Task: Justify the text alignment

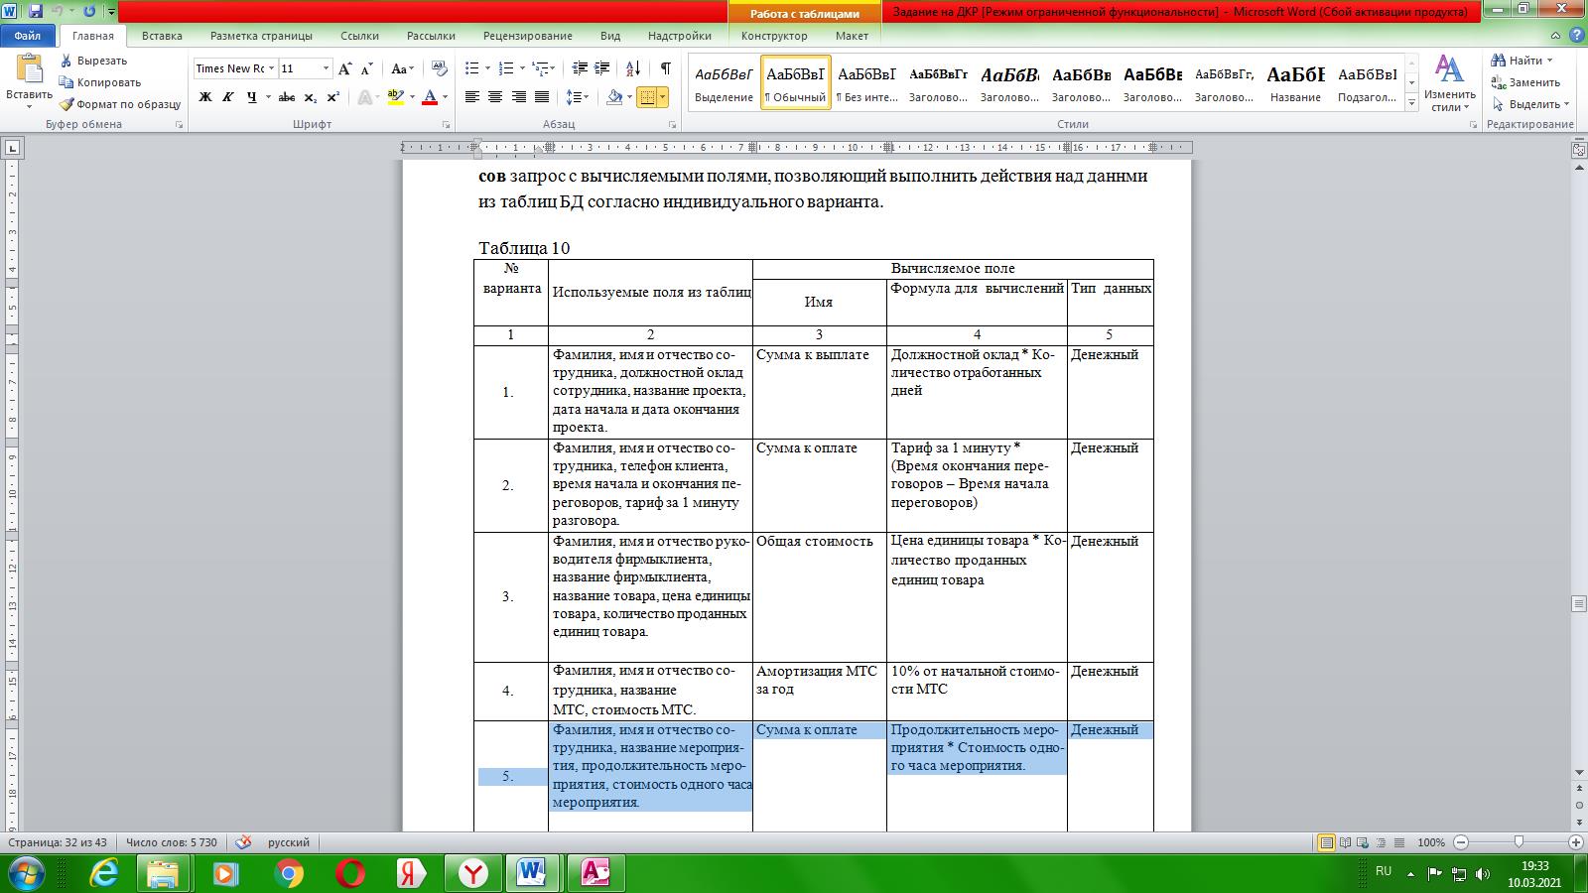Action: pyautogui.click(x=542, y=97)
